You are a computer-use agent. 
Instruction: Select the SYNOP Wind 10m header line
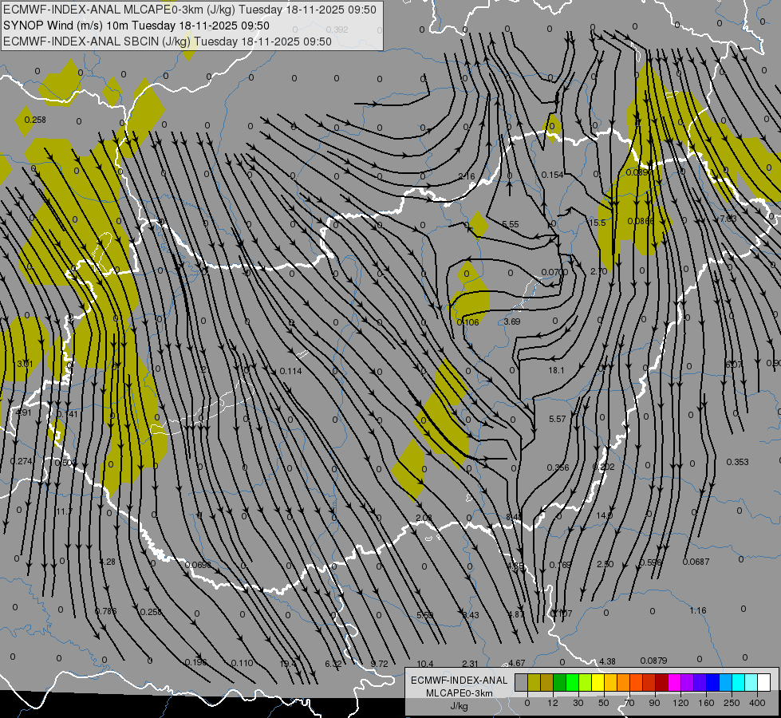(136, 26)
